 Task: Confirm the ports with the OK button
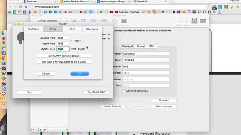(79, 73)
